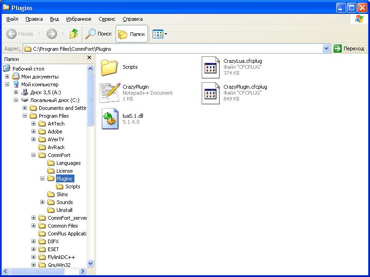Select the CrazyPlugin.cfcplug file icon
The image size is (370, 277).
210,93
